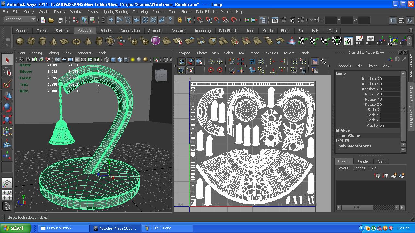This screenshot has width=415, height=233.
Task: Save the scene with the floppy icon
Action: pos(60,20)
